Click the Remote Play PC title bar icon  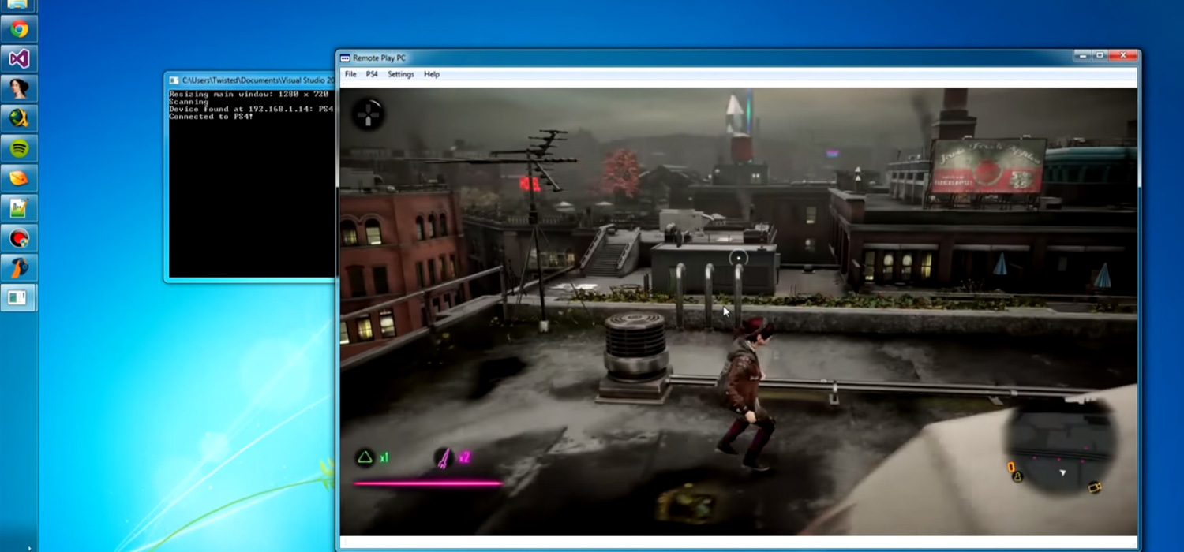[x=345, y=57]
